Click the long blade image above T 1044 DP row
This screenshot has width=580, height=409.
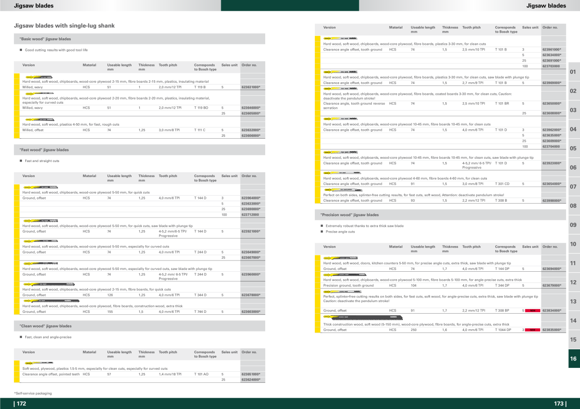pos(362,318)
